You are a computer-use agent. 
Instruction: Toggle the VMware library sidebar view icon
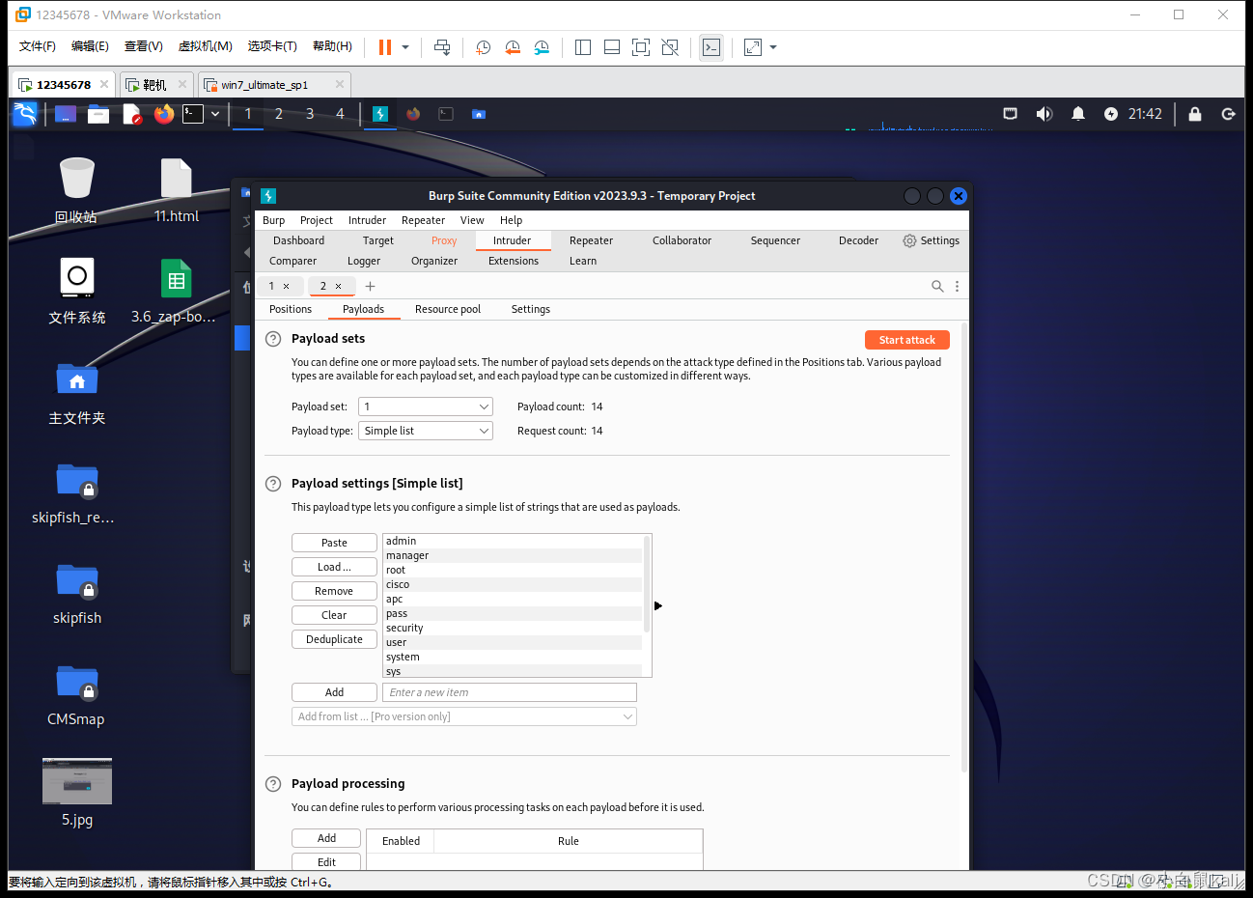583,47
